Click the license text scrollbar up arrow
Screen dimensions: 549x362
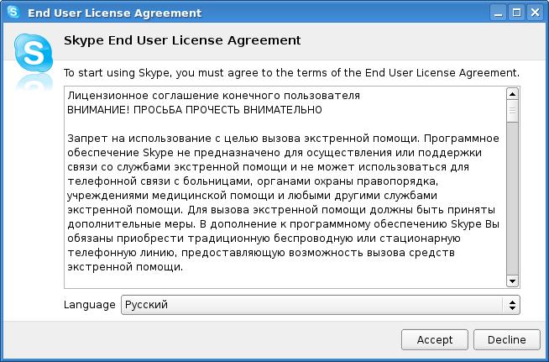[513, 94]
